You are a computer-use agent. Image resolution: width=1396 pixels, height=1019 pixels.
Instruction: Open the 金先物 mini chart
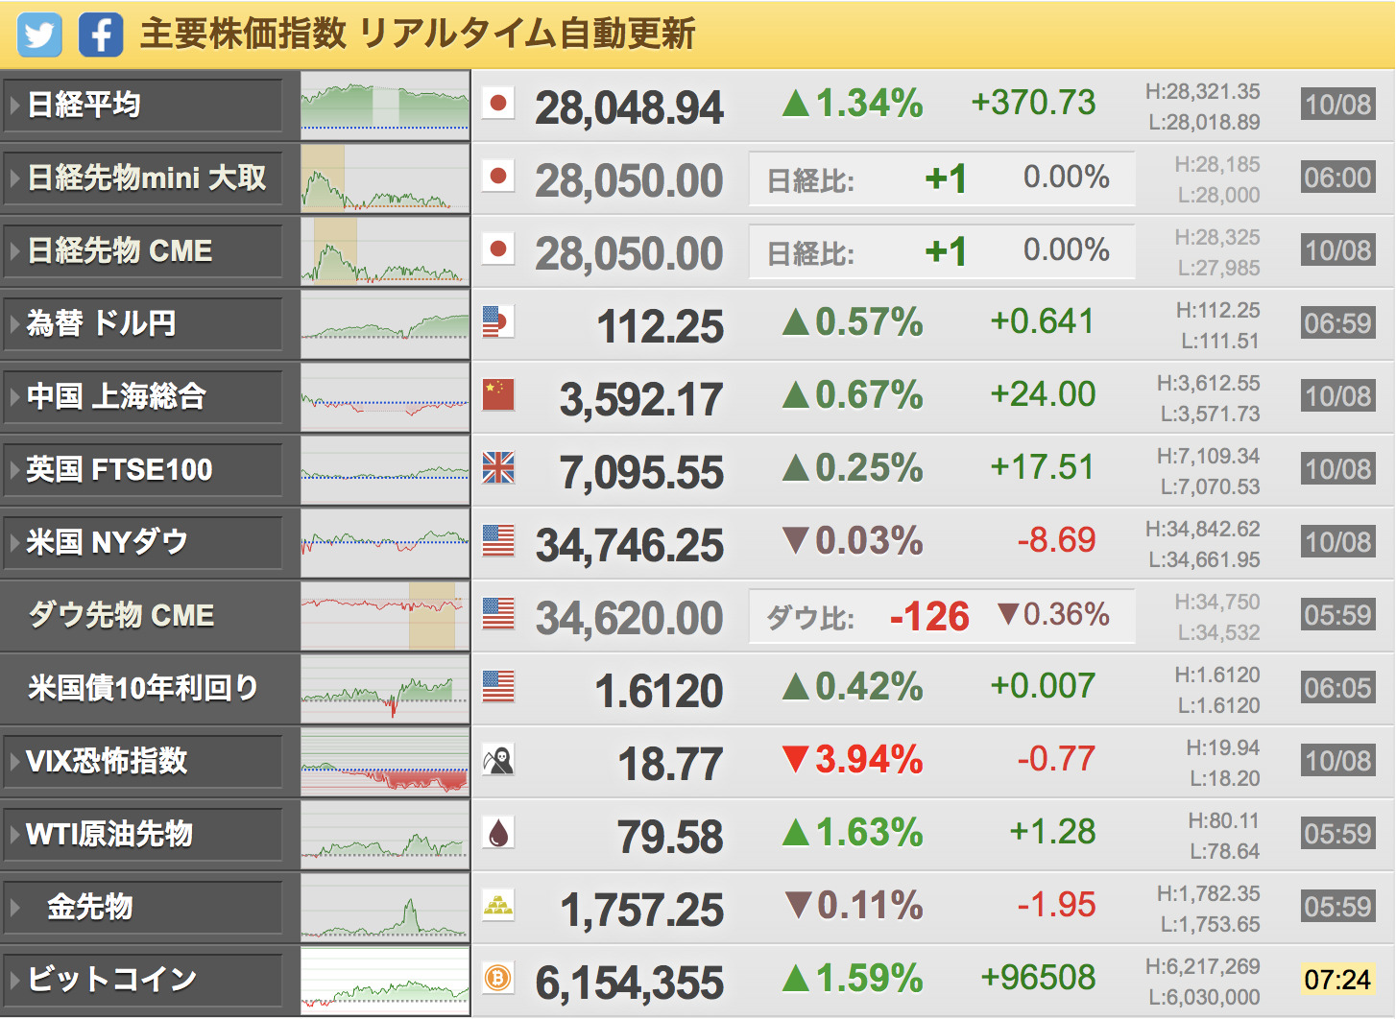pos(385,908)
